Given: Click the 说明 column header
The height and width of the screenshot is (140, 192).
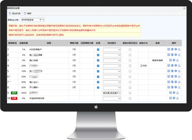Looking at the screenshot, I should point(49,43).
